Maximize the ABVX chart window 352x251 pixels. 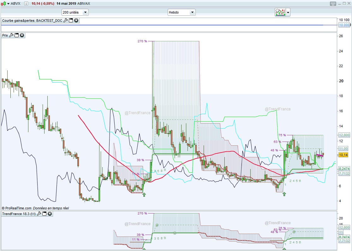point(344,3)
